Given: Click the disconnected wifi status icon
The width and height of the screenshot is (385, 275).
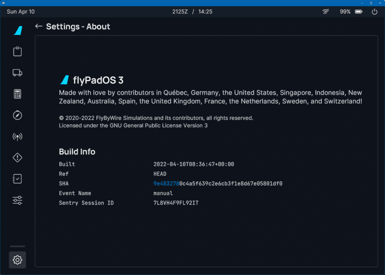Looking at the screenshot, I should [x=325, y=12].
